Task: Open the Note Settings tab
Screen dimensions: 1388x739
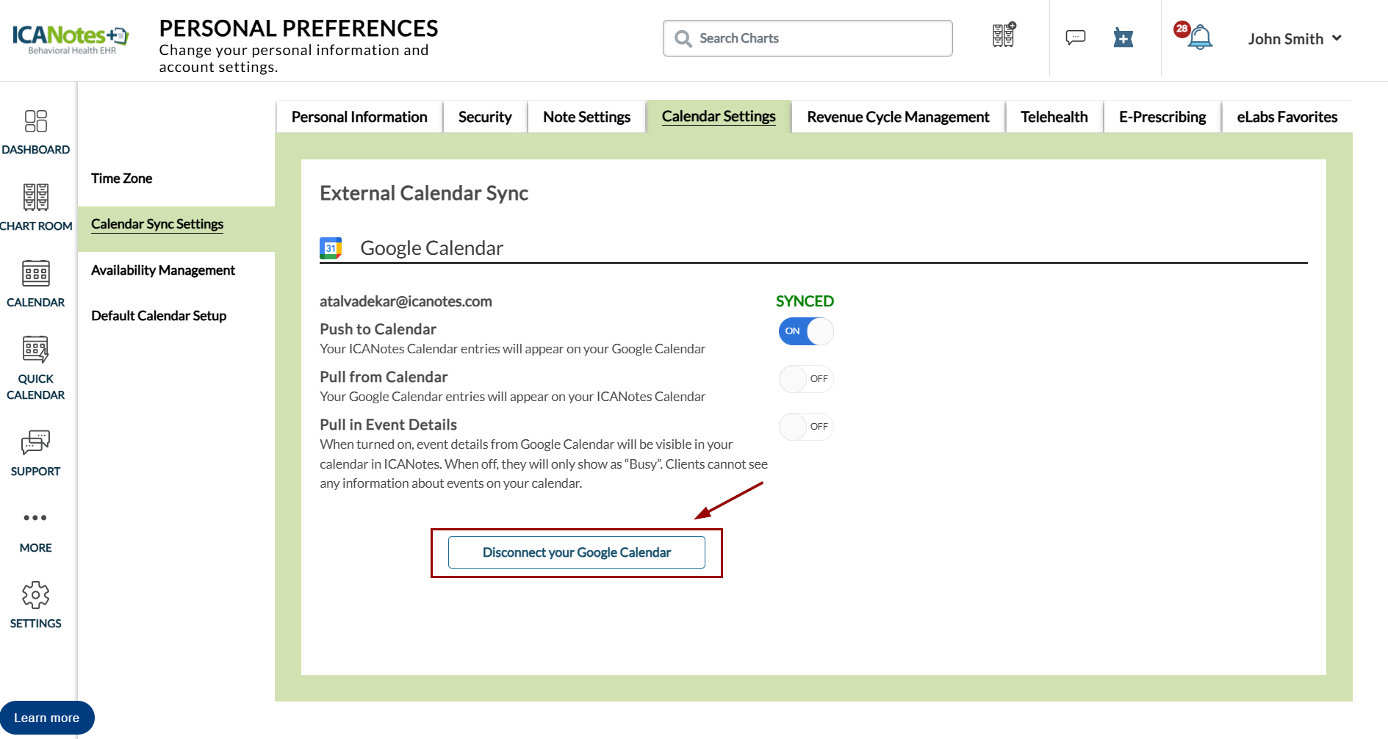Action: pos(586,117)
